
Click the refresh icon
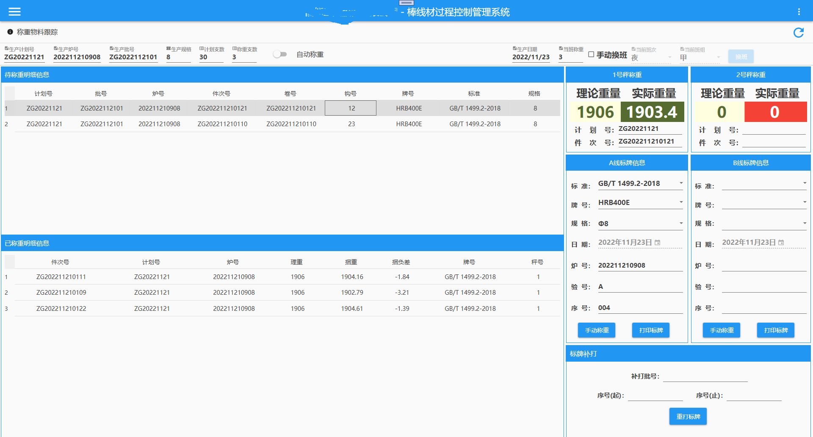tap(798, 33)
